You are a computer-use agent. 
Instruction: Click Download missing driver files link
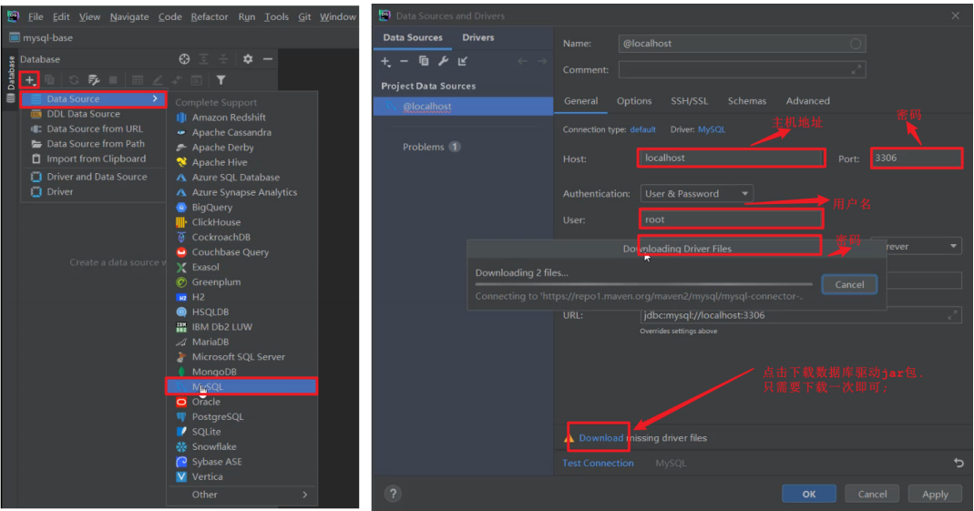coord(600,438)
